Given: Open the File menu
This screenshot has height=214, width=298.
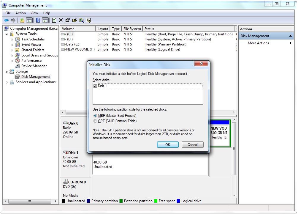Looking at the screenshot, I should (x=8, y=13).
